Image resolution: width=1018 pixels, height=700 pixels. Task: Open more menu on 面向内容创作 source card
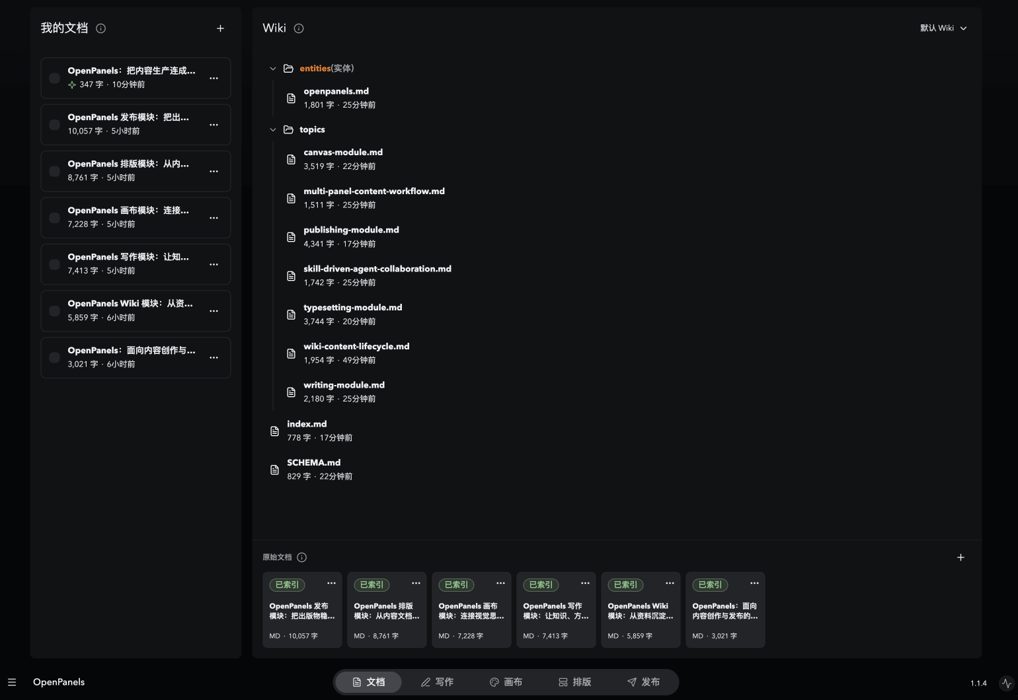click(754, 583)
